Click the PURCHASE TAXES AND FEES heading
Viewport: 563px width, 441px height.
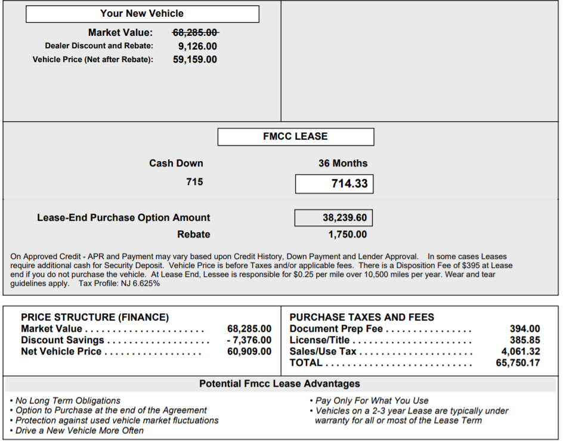362,317
